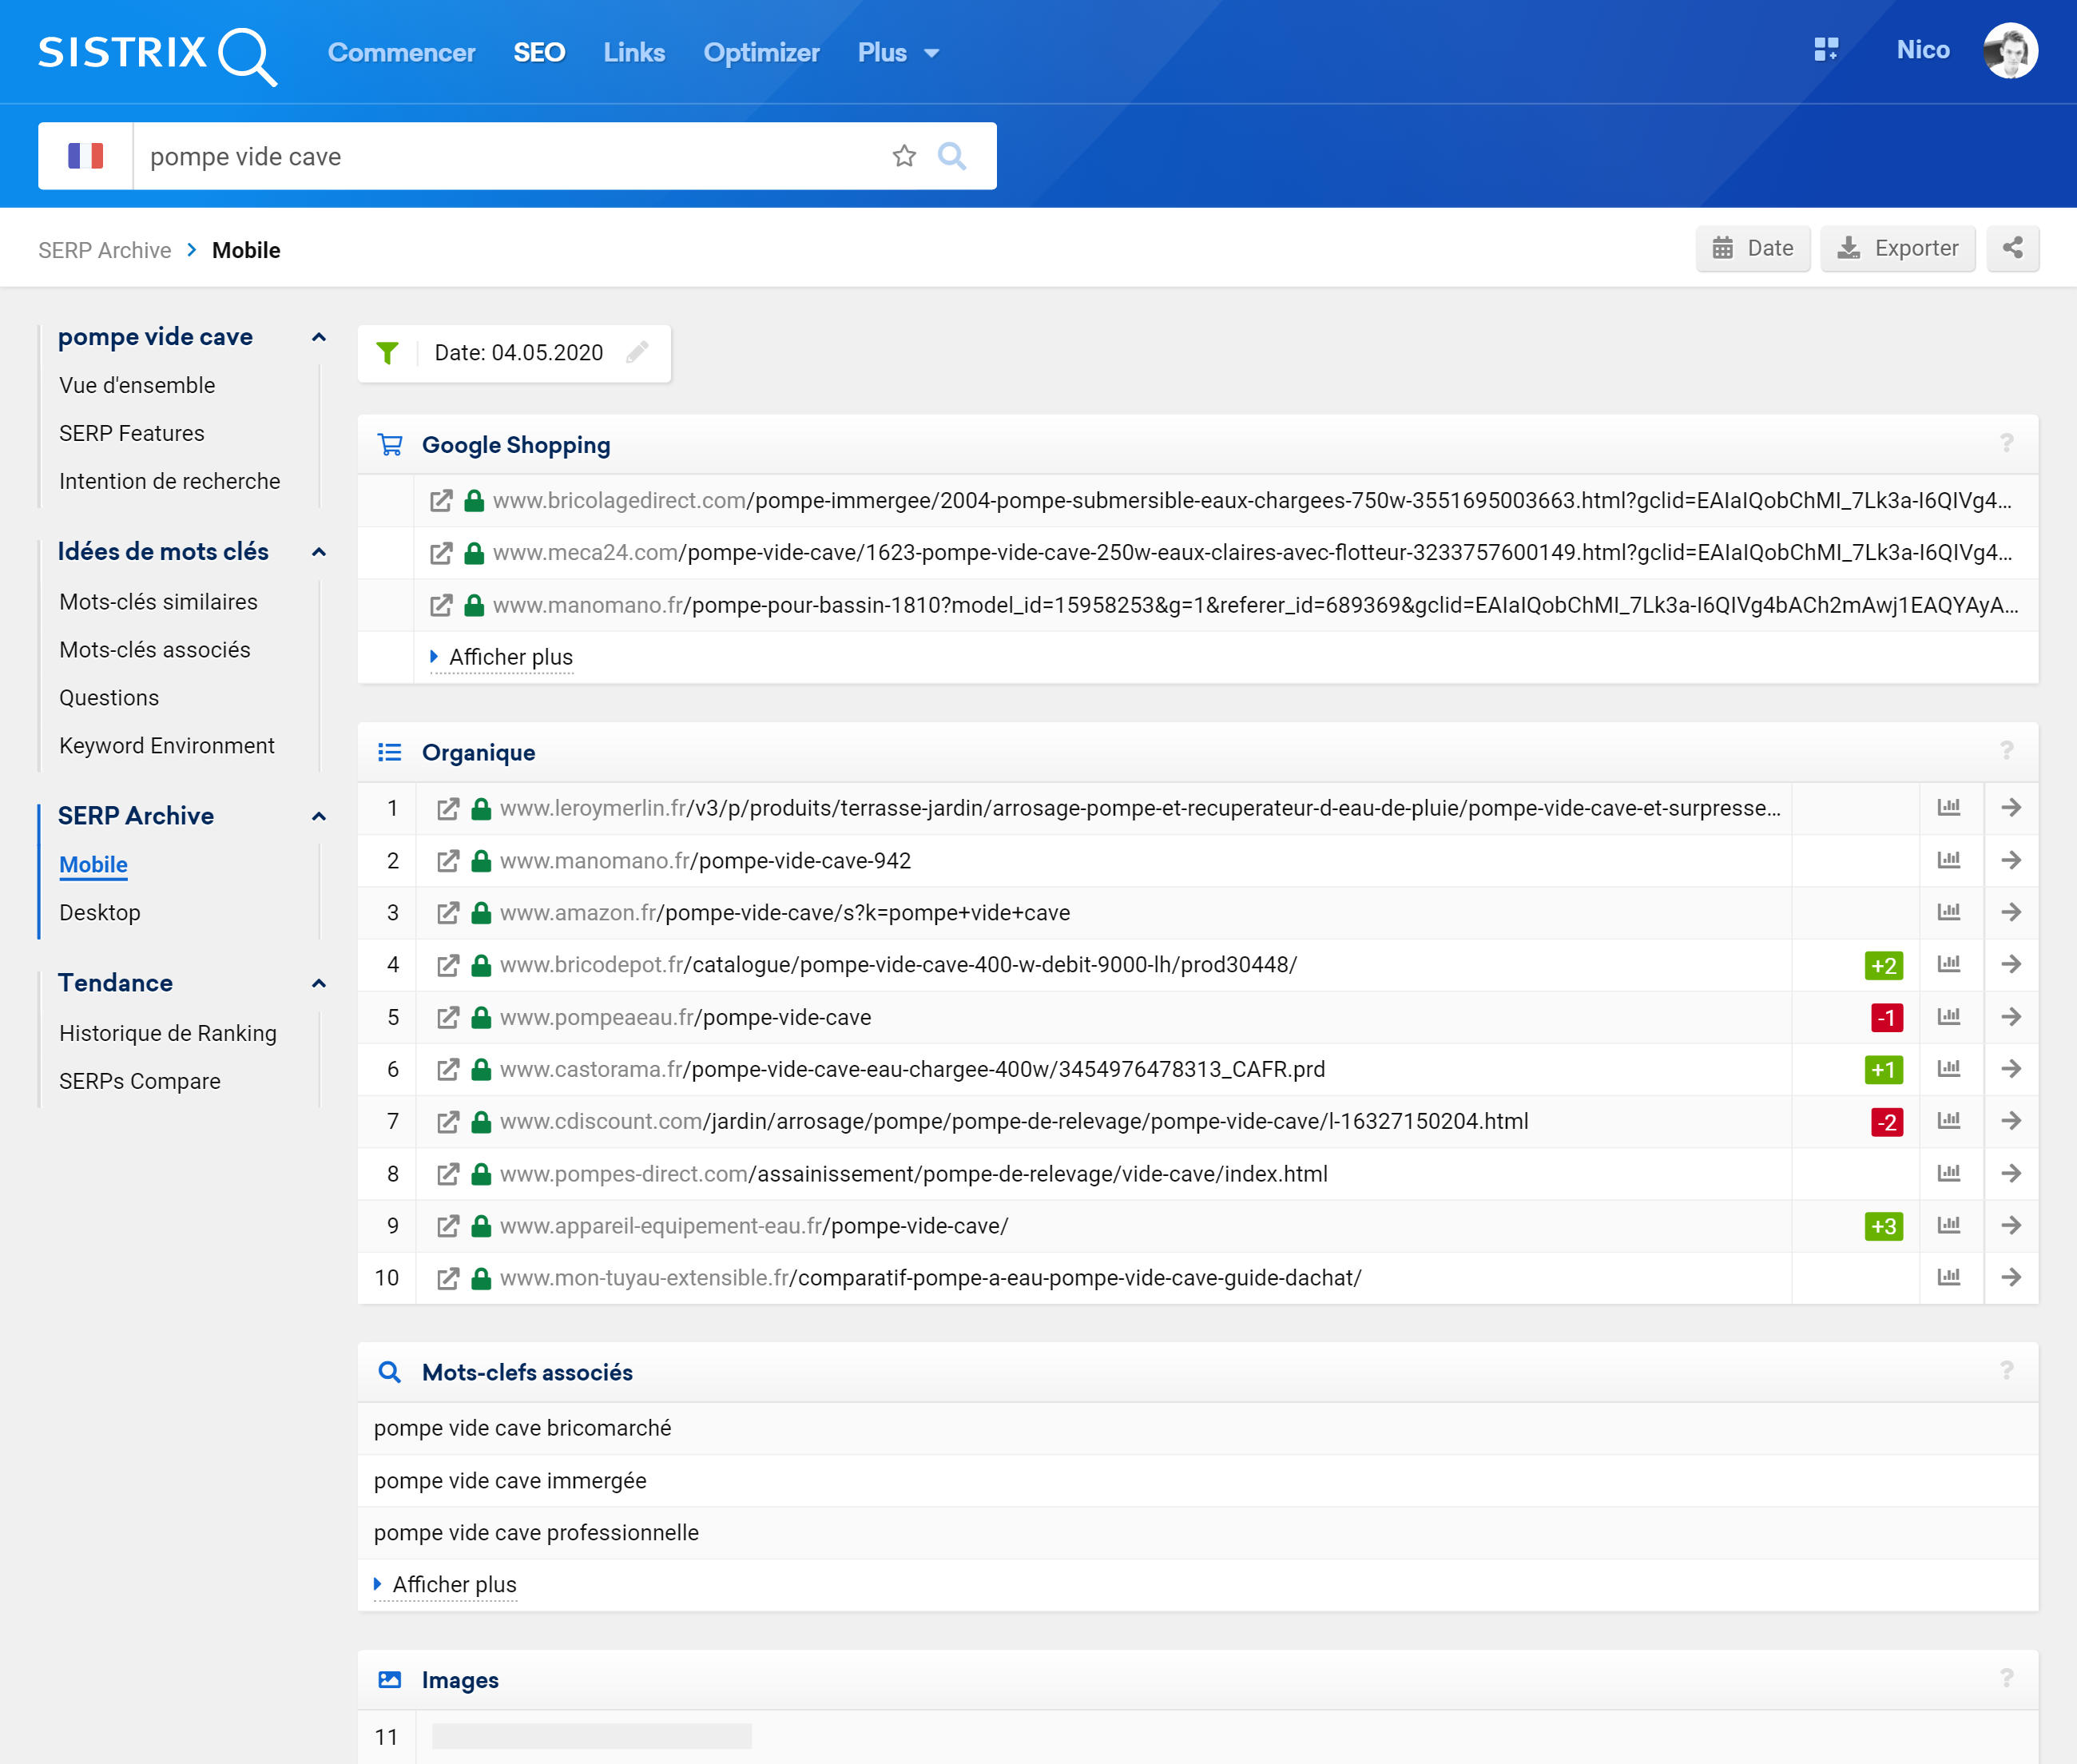Open the Commencer menu

click(x=401, y=53)
